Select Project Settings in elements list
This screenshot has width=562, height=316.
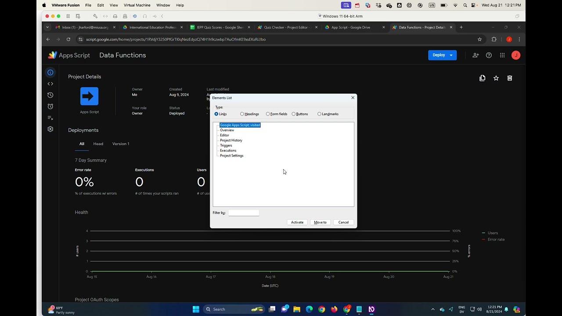231,156
